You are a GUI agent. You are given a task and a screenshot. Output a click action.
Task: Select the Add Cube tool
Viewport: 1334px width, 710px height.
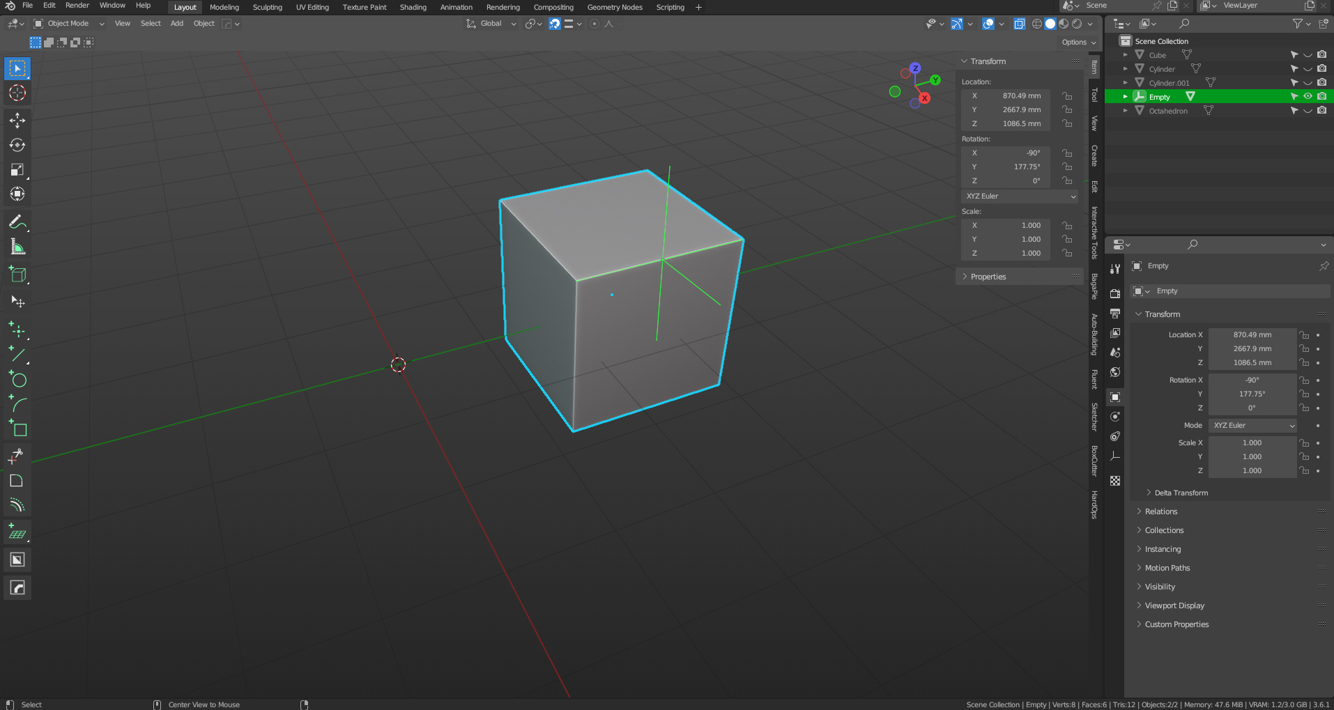pos(17,275)
